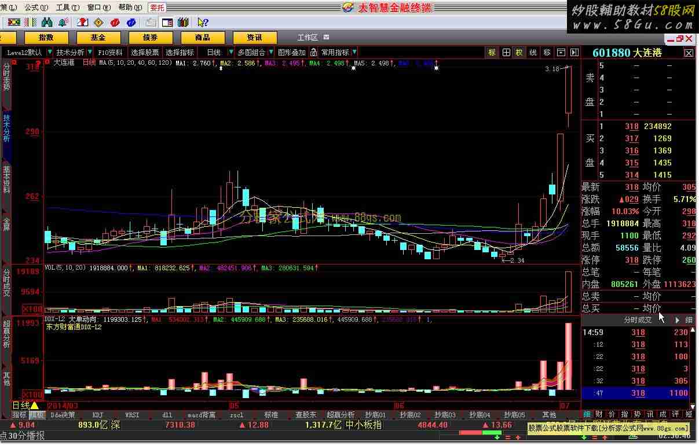This screenshot has height=445, width=699.
Task: Click the F10资料 toolbar button
Action: (111, 52)
